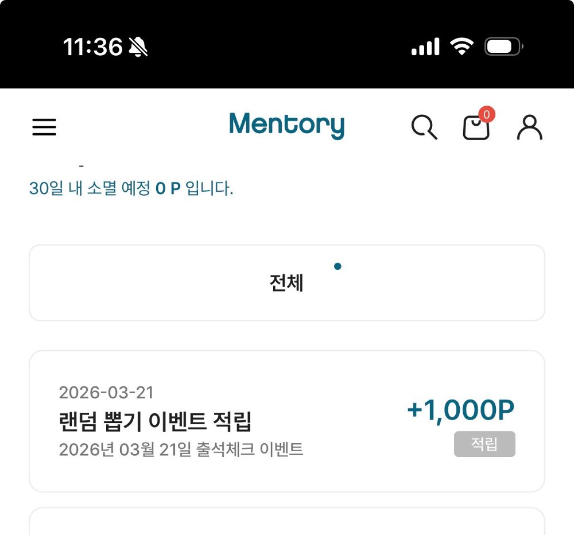Screen dimensions: 574x535
Task: Tap the search magnifier icon
Action: [x=425, y=127]
